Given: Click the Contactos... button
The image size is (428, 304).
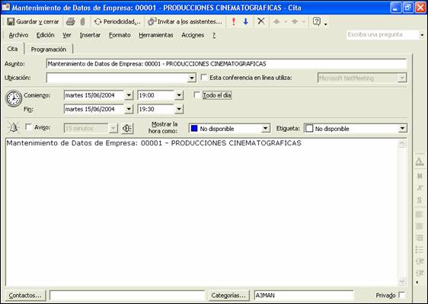Looking at the screenshot, I should (x=25, y=296).
